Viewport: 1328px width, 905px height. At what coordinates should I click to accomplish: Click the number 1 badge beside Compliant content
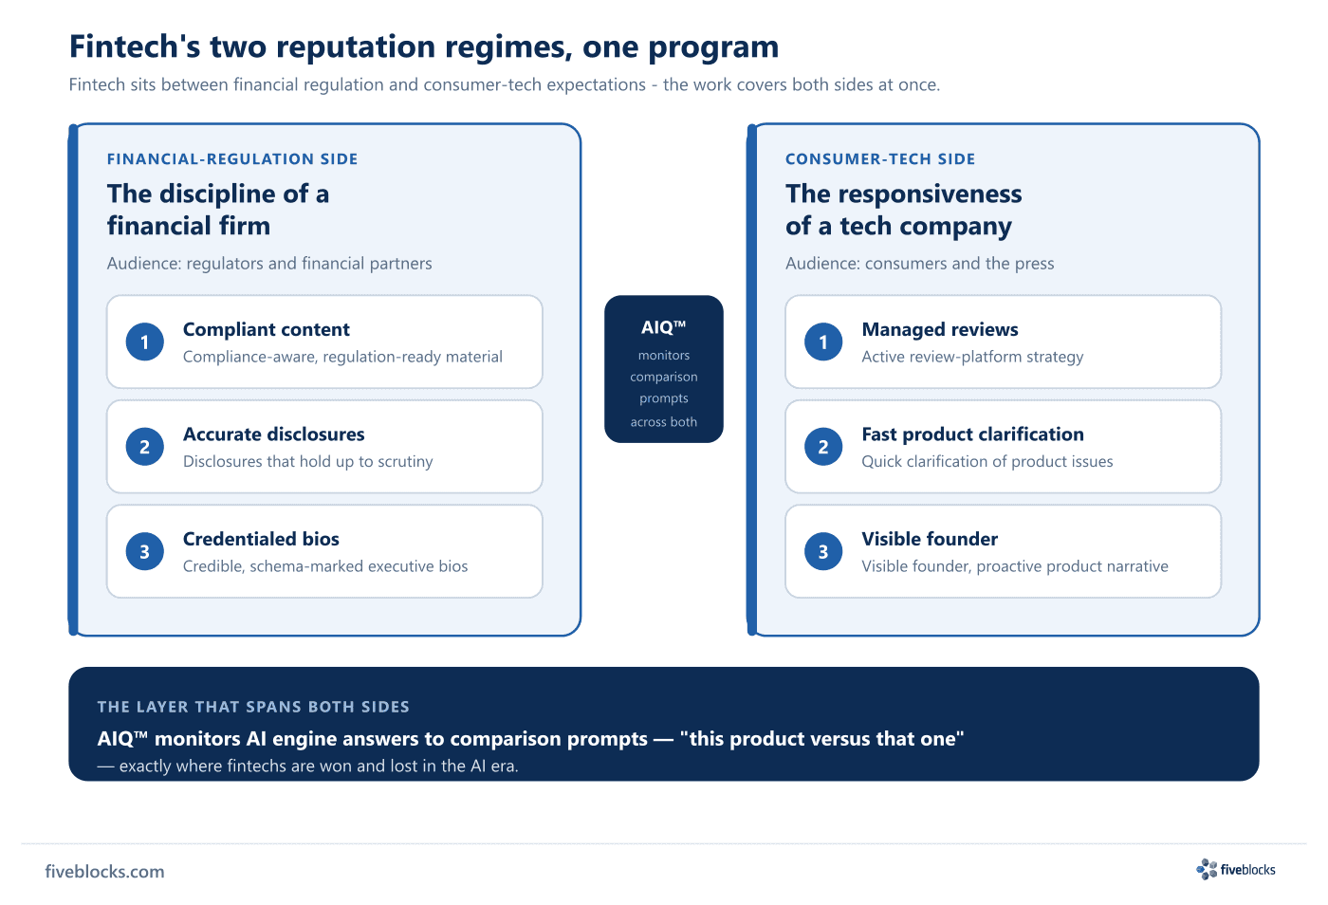pyautogui.click(x=144, y=342)
